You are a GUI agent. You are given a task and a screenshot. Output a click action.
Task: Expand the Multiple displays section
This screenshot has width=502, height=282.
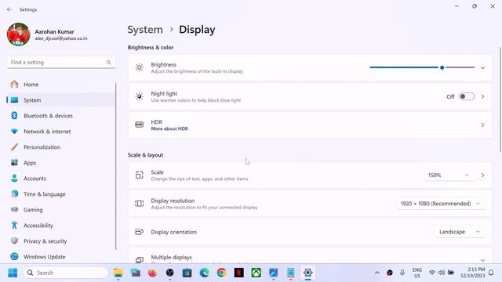482,260
